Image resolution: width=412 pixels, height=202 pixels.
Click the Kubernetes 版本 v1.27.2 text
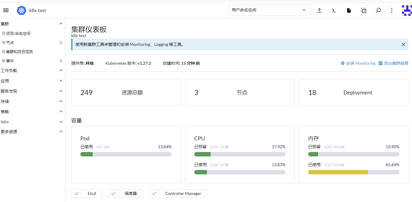point(128,63)
